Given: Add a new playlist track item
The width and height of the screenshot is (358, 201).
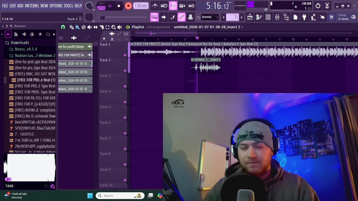Looking at the screenshot, I should (104, 39).
